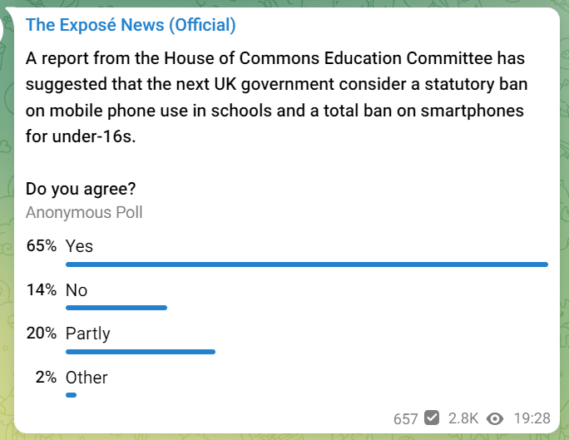Click the Anonymous Poll label

pyautogui.click(x=84, y=213)
